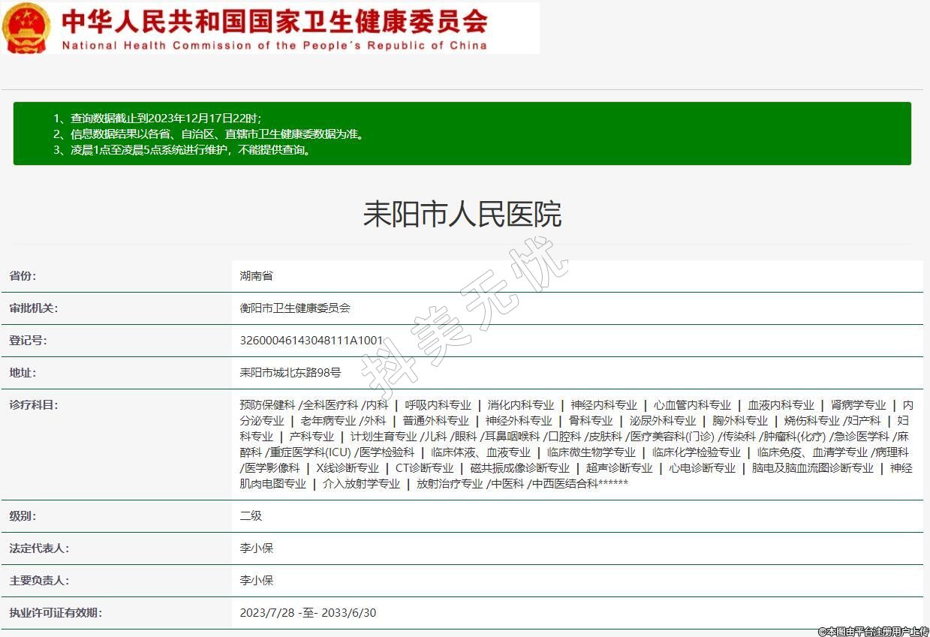Click the 登记号 row label

click(x=29, y=341)
